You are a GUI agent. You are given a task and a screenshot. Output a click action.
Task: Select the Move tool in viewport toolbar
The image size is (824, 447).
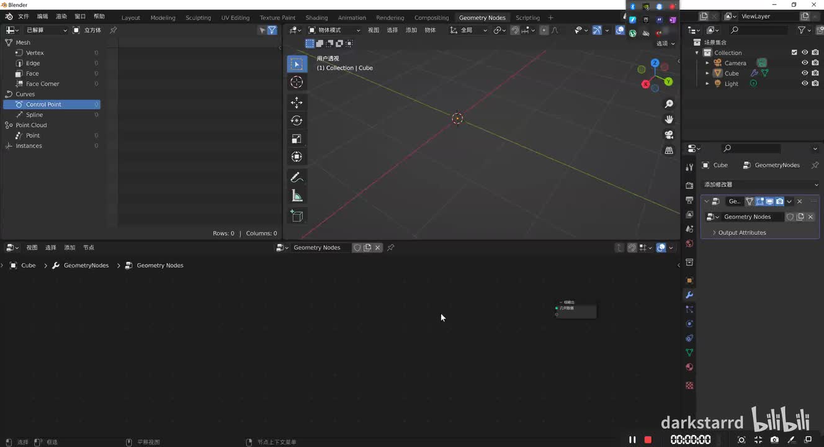click(x=297, y=102)
